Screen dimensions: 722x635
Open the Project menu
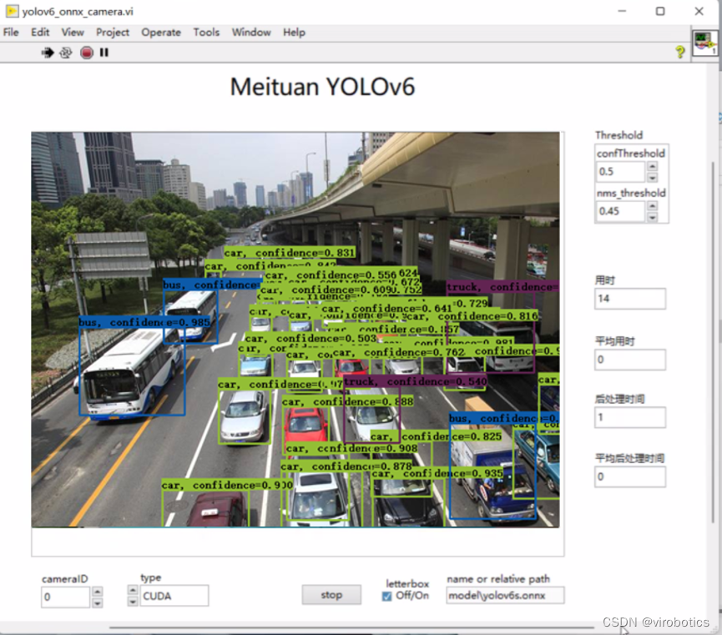pyautogui.click(x=113, y=33)
